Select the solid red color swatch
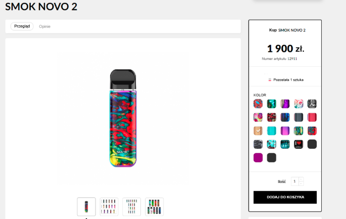The height and width of the screenshot is (219, 346). (312, 117)
